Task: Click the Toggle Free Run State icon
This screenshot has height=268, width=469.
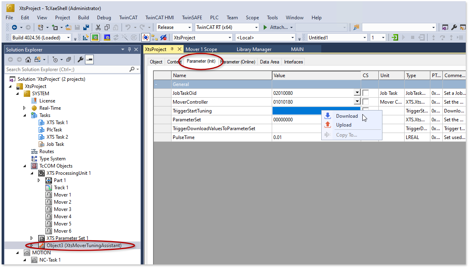Action: click(x=146, y=38)
